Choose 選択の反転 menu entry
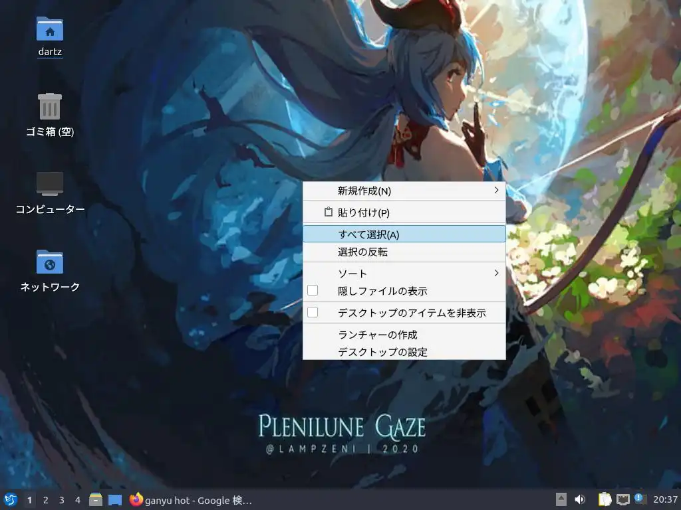Image resolution: width=681 pixels, height=510 pixels. tap(404, 252)
